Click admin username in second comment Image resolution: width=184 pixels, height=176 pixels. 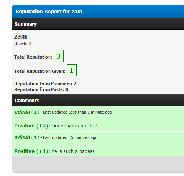[x=22, y=137]
